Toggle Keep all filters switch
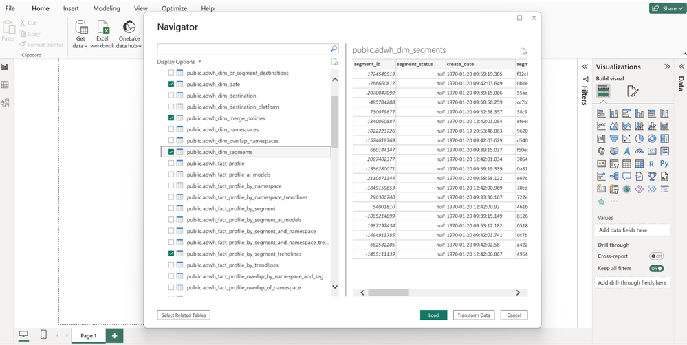687x345 pixels. (x=657, y=269)
